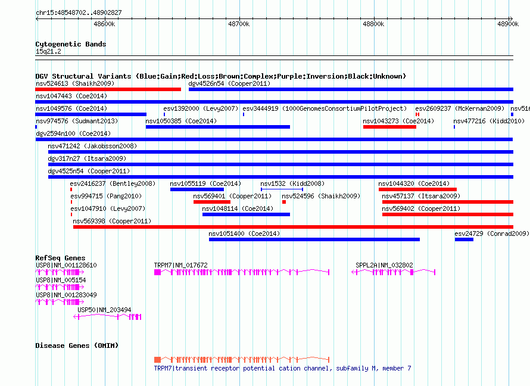Screen dimensions: 530x386
Task: Click chr15:48548702..48902827 coordinate text
Action: 79,13
